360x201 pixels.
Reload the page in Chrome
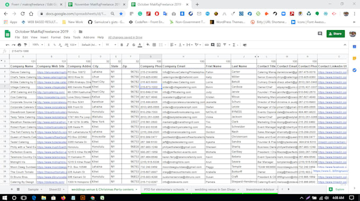22,14
